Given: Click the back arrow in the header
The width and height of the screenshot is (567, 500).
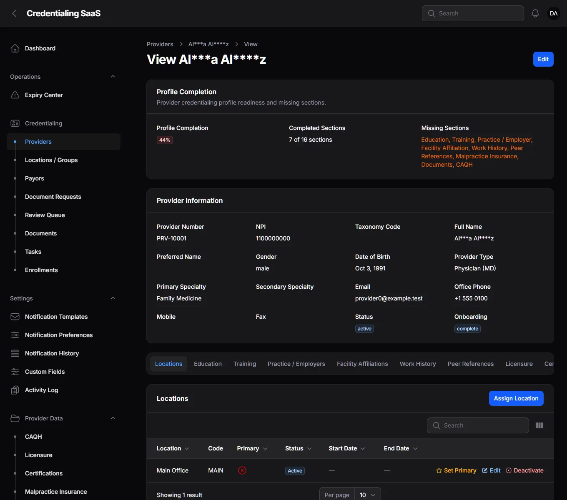Looking at the screenshot, I should pyautogui.click(x=14, y=13).
